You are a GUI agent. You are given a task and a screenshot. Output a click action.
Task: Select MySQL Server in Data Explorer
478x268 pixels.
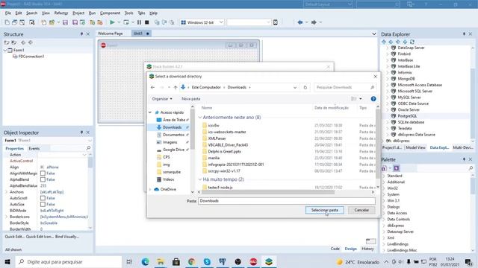409,98
